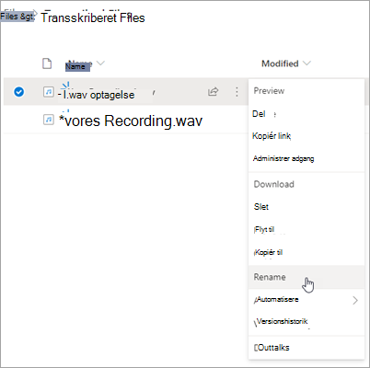Click the file type column header icon
This screenshot has width=370, height=368.
47,63
